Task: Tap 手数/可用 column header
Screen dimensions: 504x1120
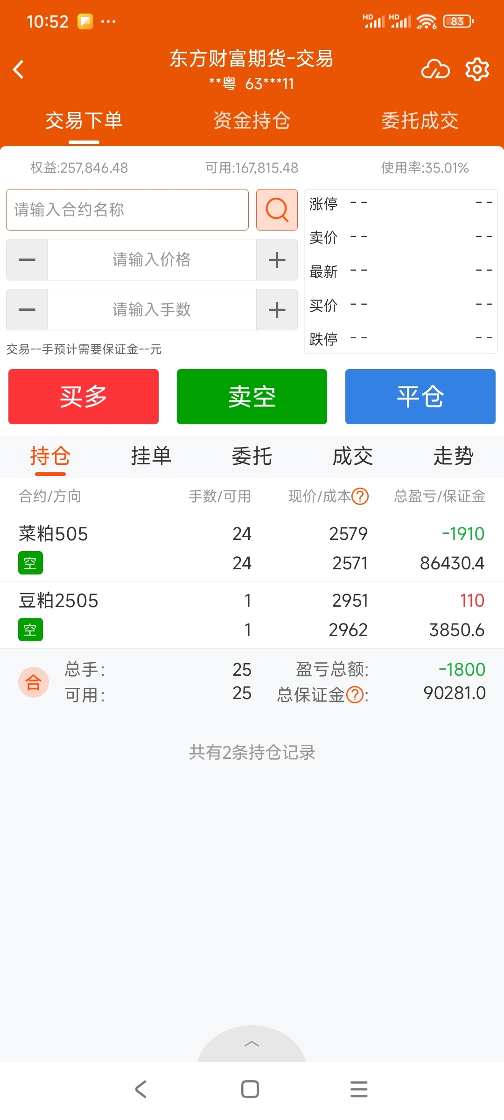Action: [x=220, y=496]
